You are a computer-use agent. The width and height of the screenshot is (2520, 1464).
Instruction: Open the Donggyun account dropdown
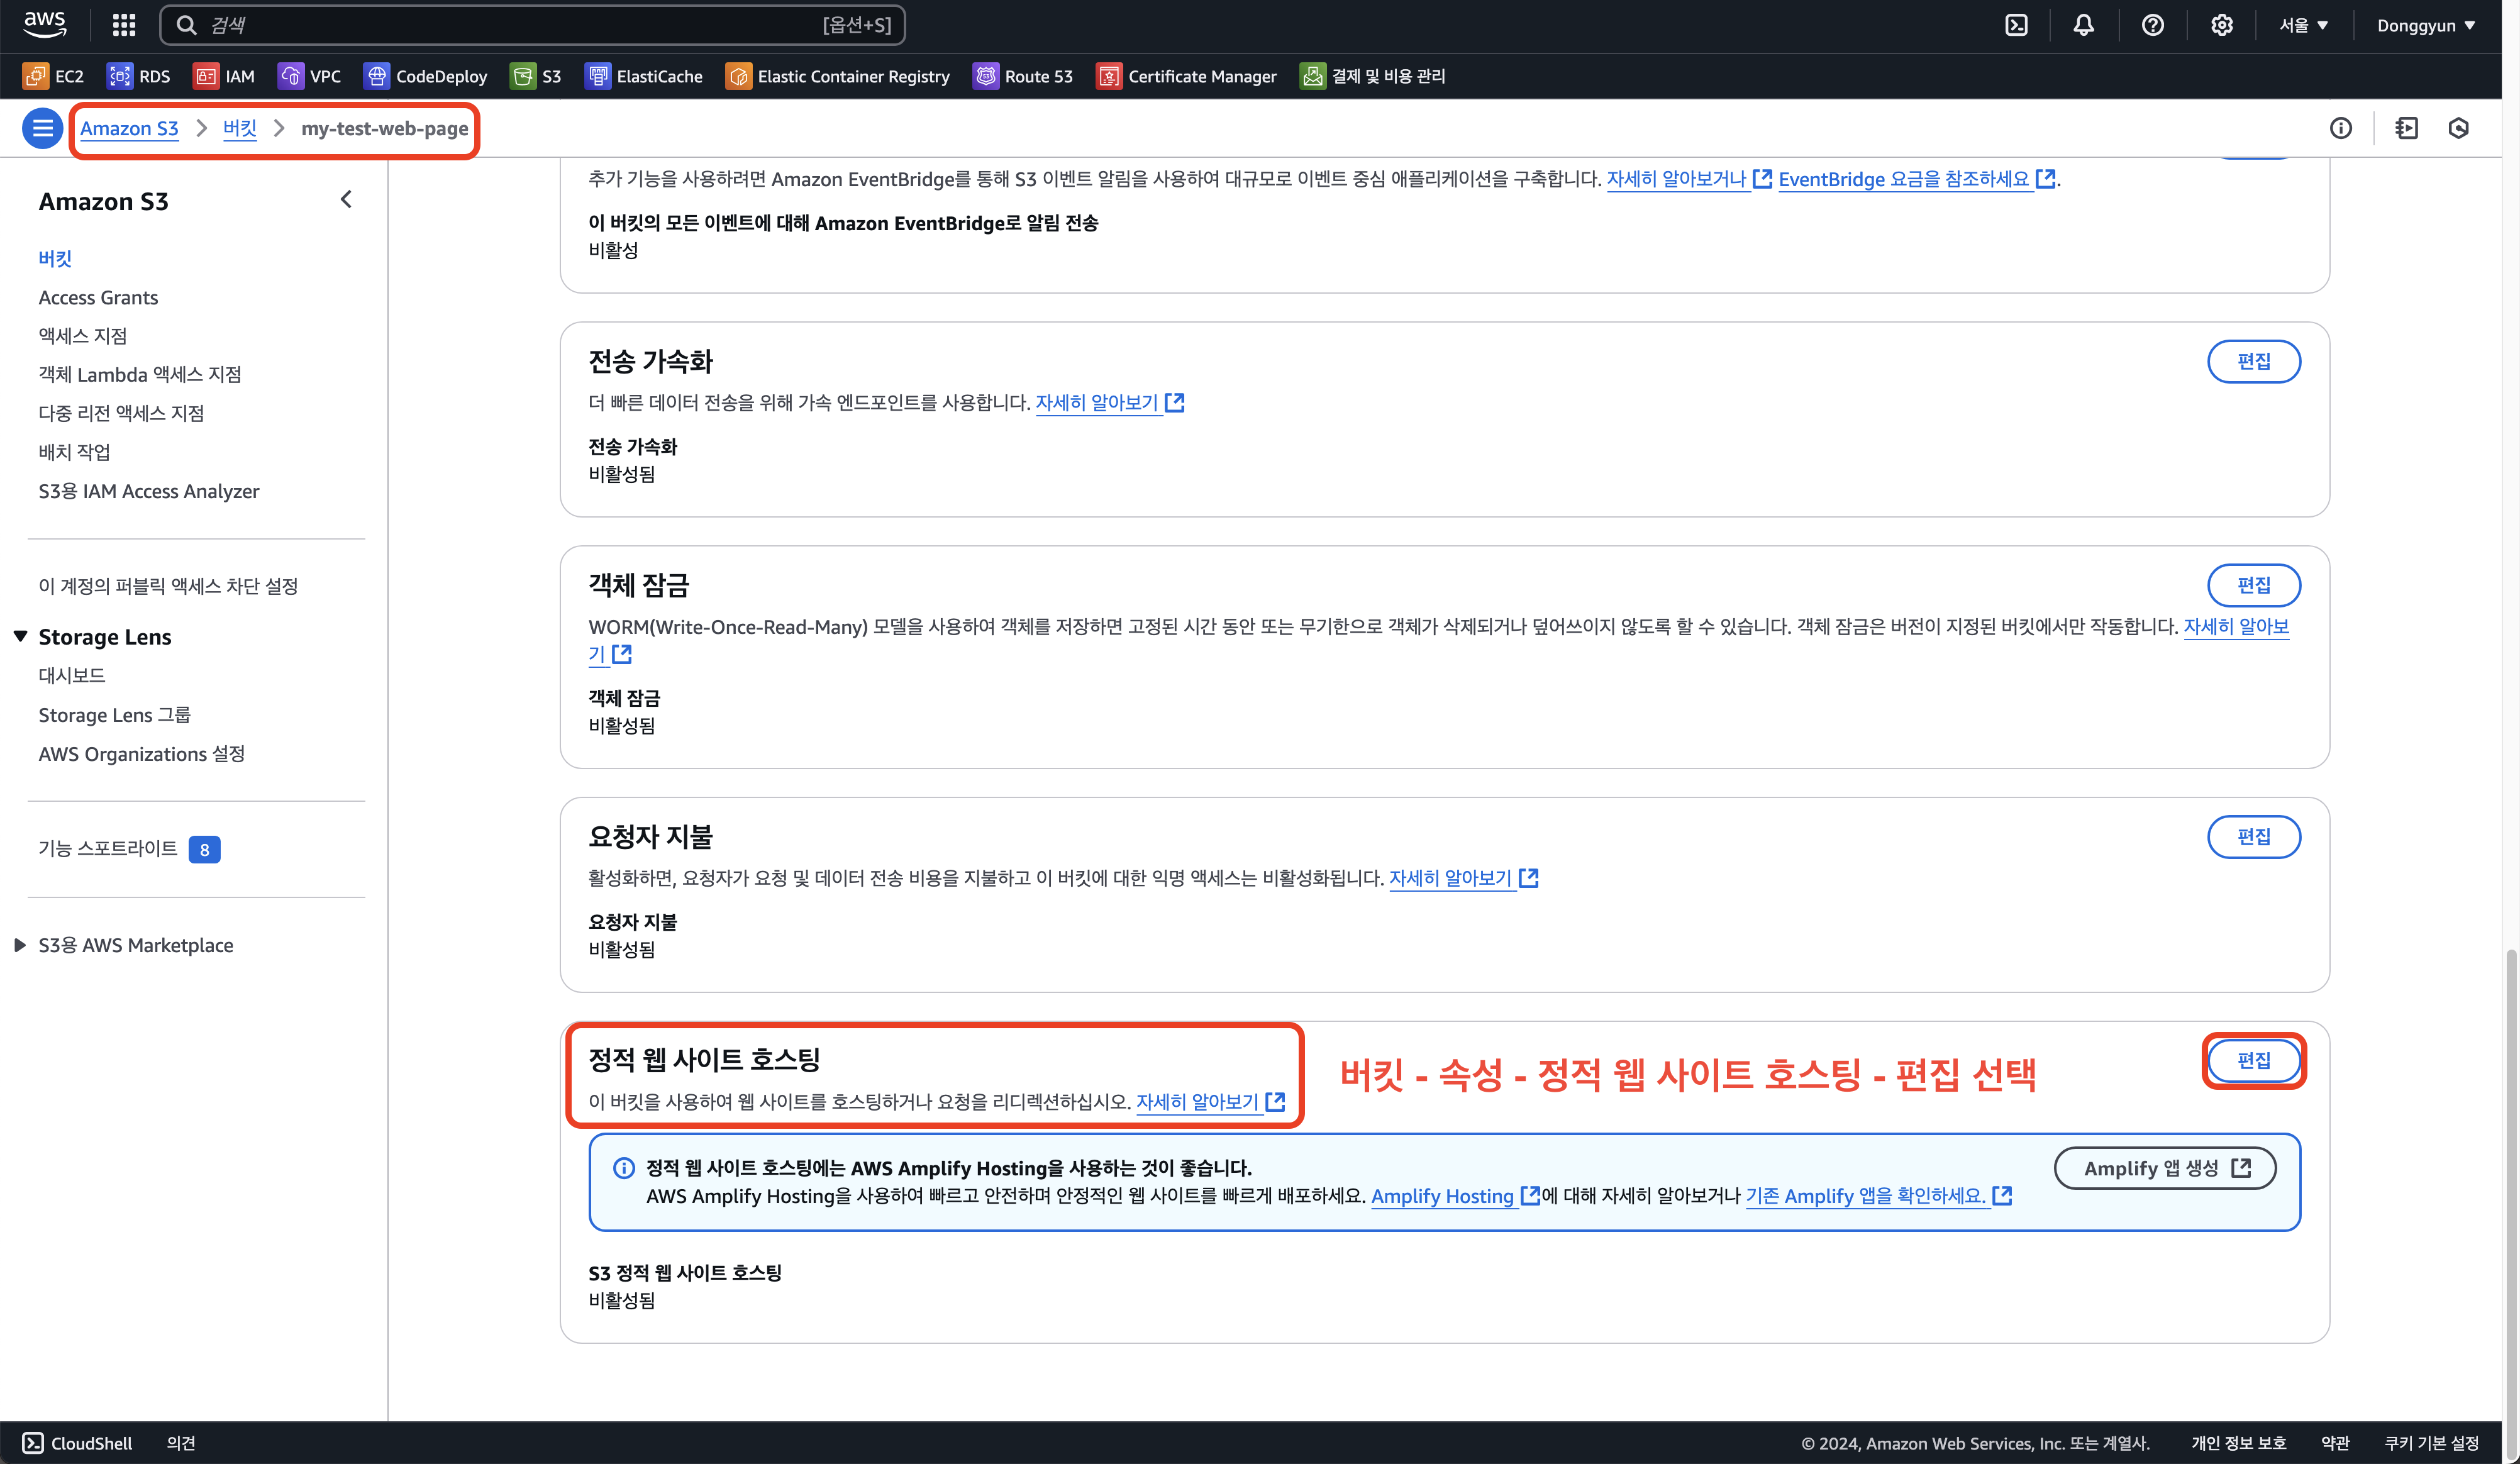tap(2426, 25)
